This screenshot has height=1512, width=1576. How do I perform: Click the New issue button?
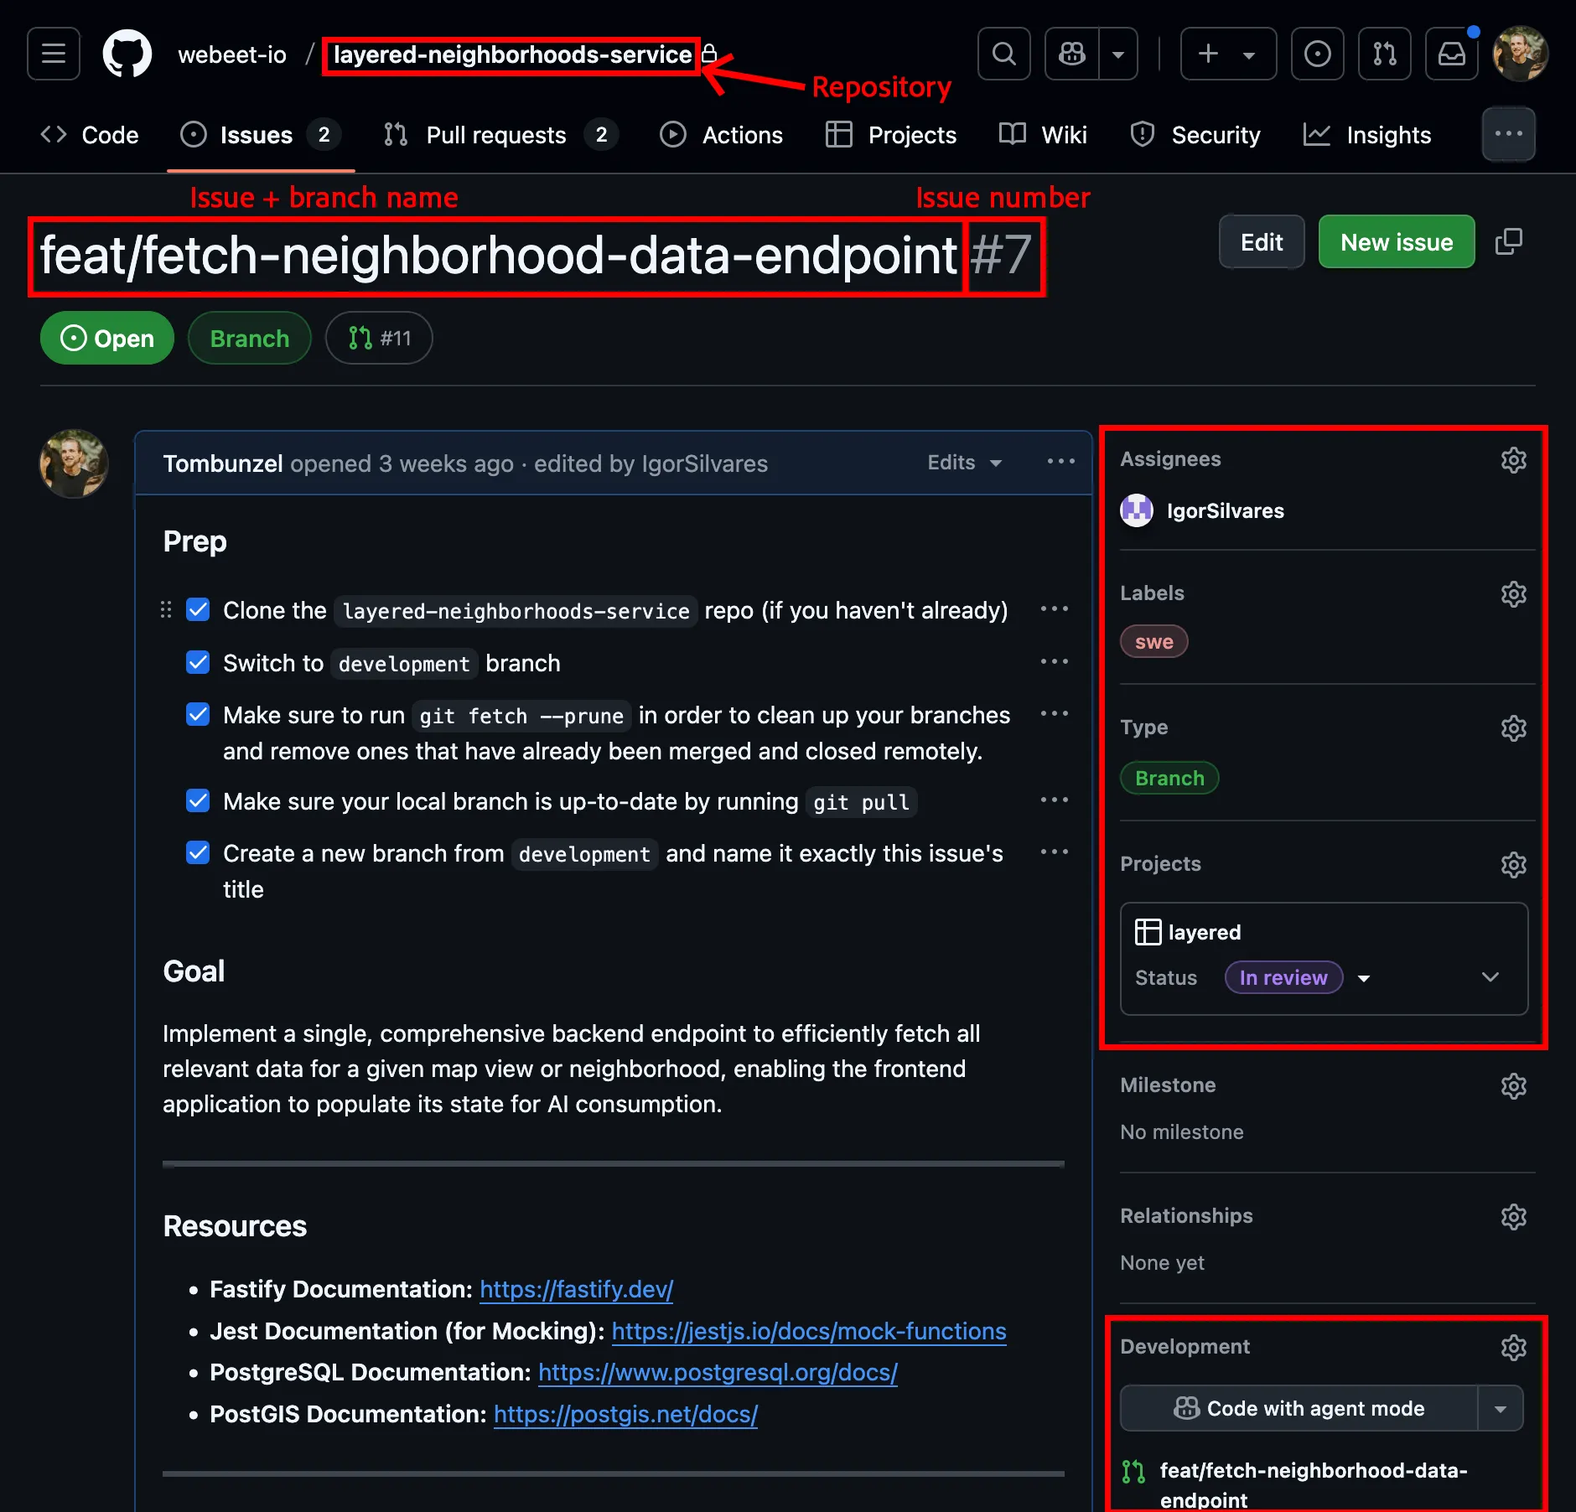[1395, 241]
